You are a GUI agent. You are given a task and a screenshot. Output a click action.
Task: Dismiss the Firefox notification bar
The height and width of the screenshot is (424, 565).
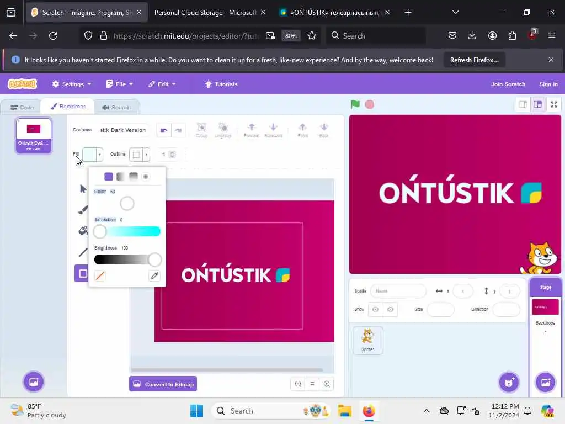coord(551,60)
